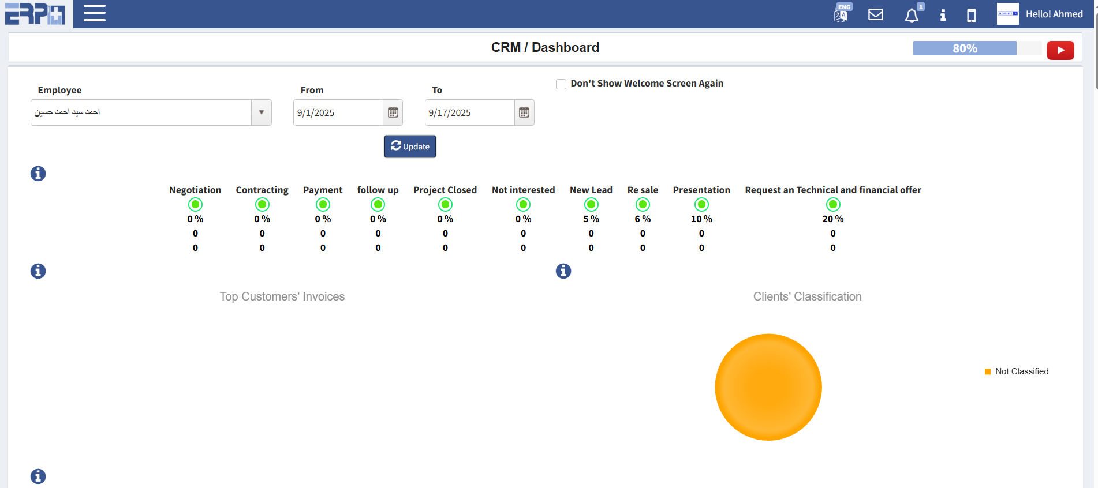
Task: Click info icon above Top Customers' Invoices
Action: tap(38, 271)
